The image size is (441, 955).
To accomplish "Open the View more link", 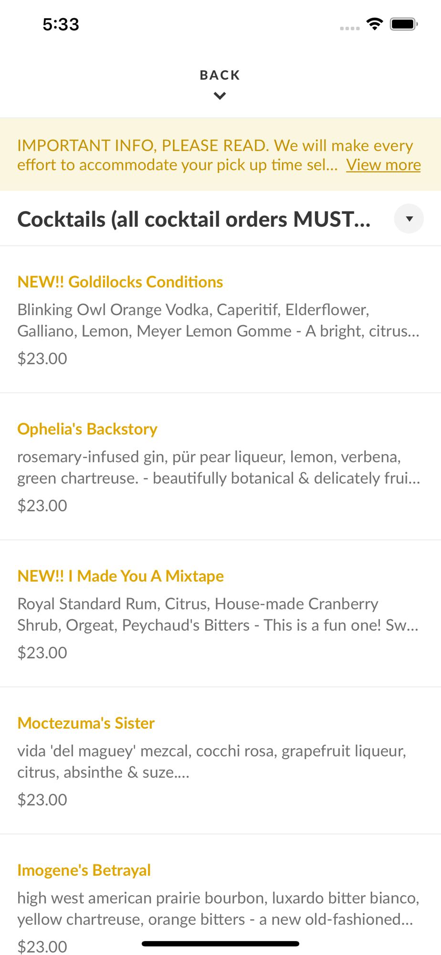I will pos(383,165).
